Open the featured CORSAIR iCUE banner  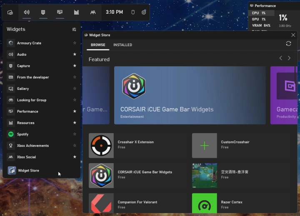[190, 95]
